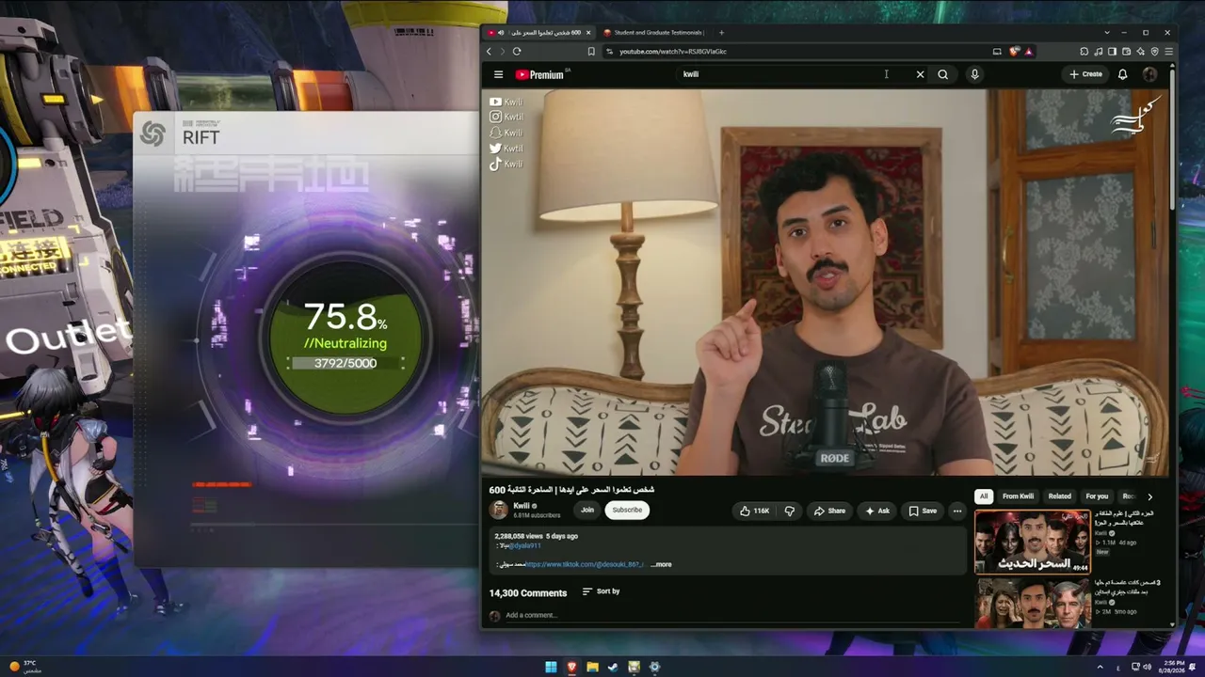This screenshot has height=677, width=1205.
Task: Open the @dyala911 mention link
Action: [x=525, y=545]
